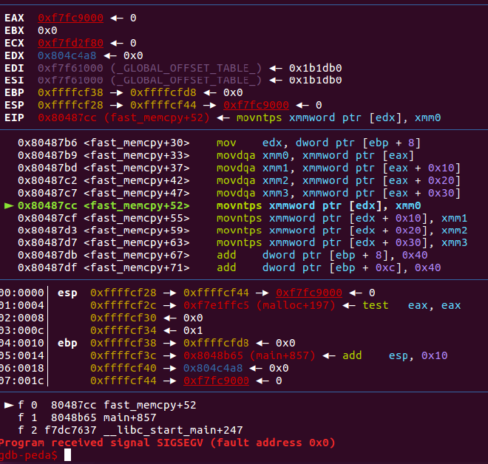Click the EBX value 0x0
Screen dimensions: 488x464
click(x=47, y=30)
